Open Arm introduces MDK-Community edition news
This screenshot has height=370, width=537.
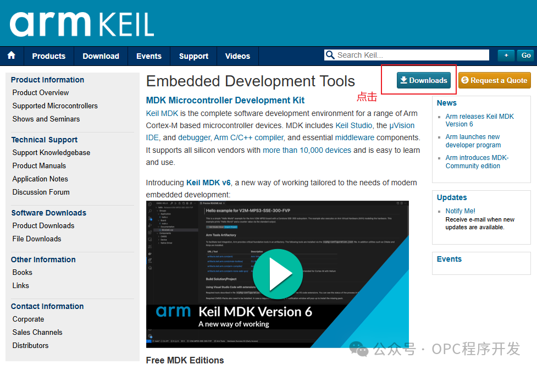[477, 162]
